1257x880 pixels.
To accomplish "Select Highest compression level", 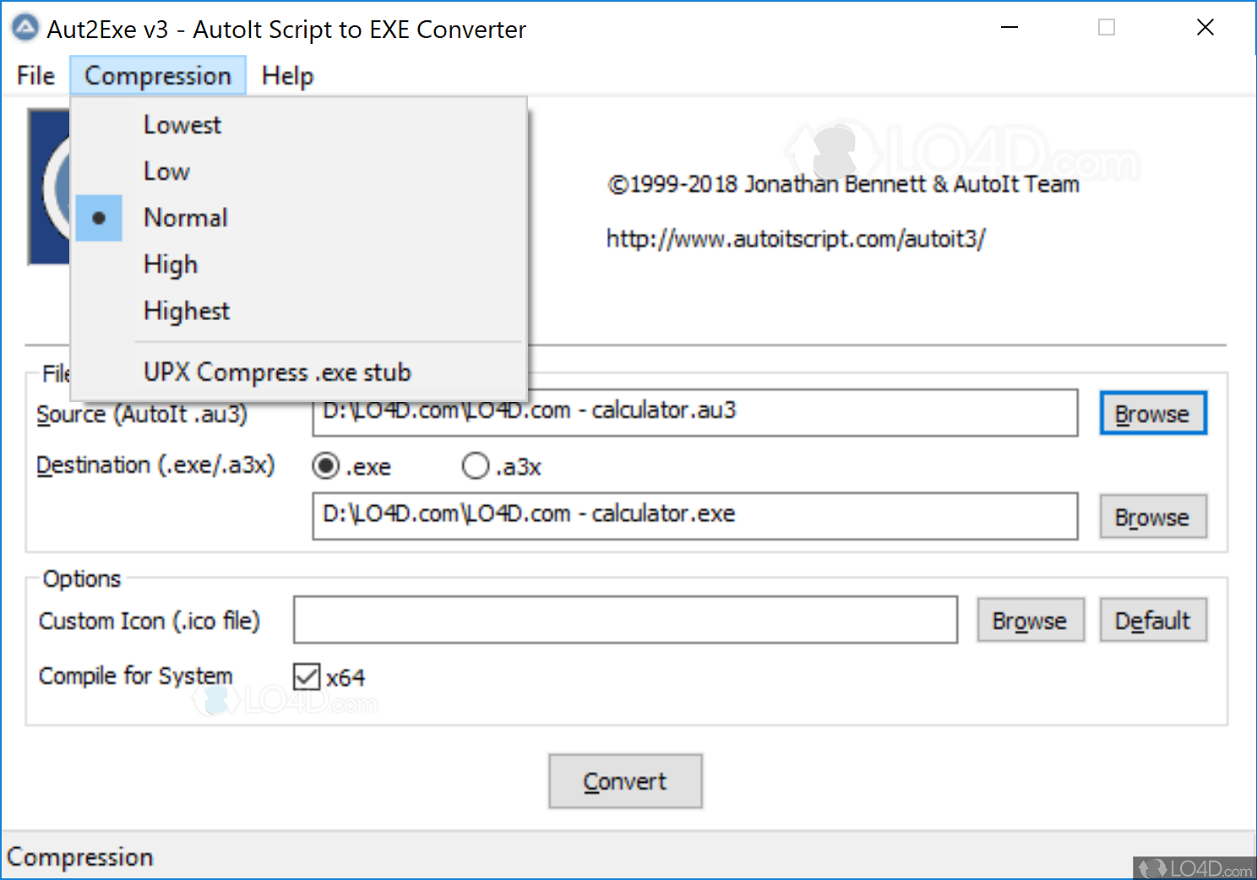I will [x=187, y=311].
